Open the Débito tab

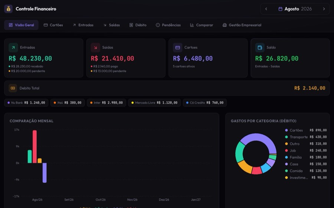click(x=138, y=25)
